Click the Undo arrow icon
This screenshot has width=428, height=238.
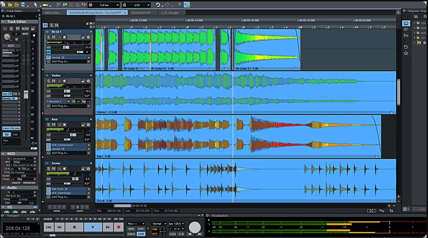158,5
